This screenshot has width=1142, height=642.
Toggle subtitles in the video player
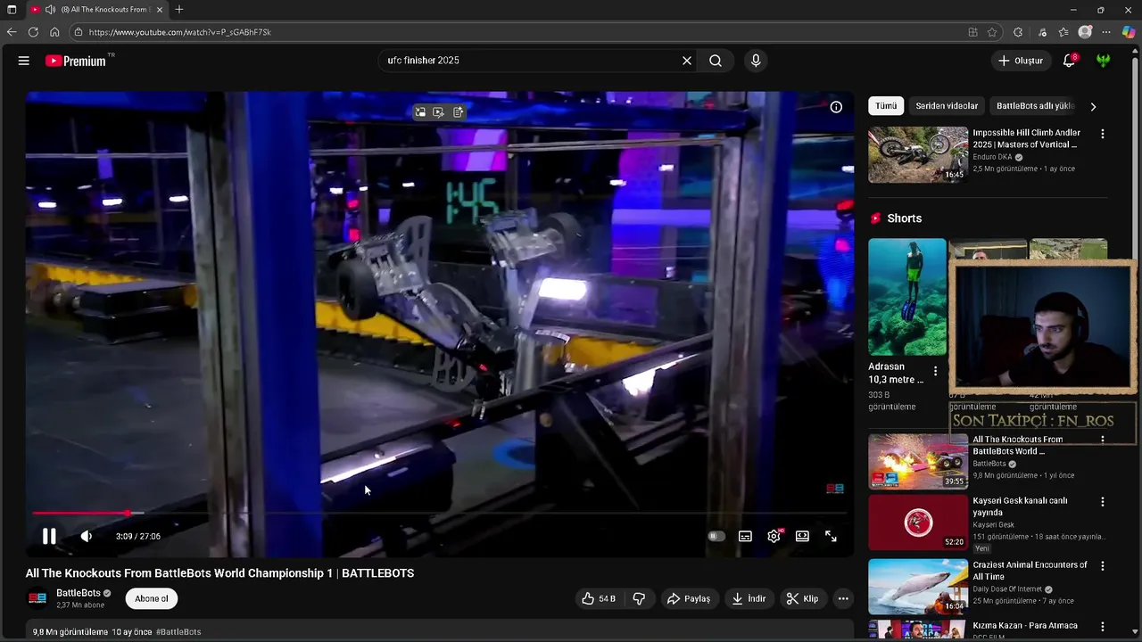745,536
